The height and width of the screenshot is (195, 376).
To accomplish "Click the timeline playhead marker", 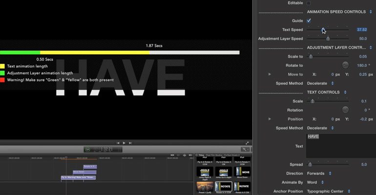I will point(66,157).
